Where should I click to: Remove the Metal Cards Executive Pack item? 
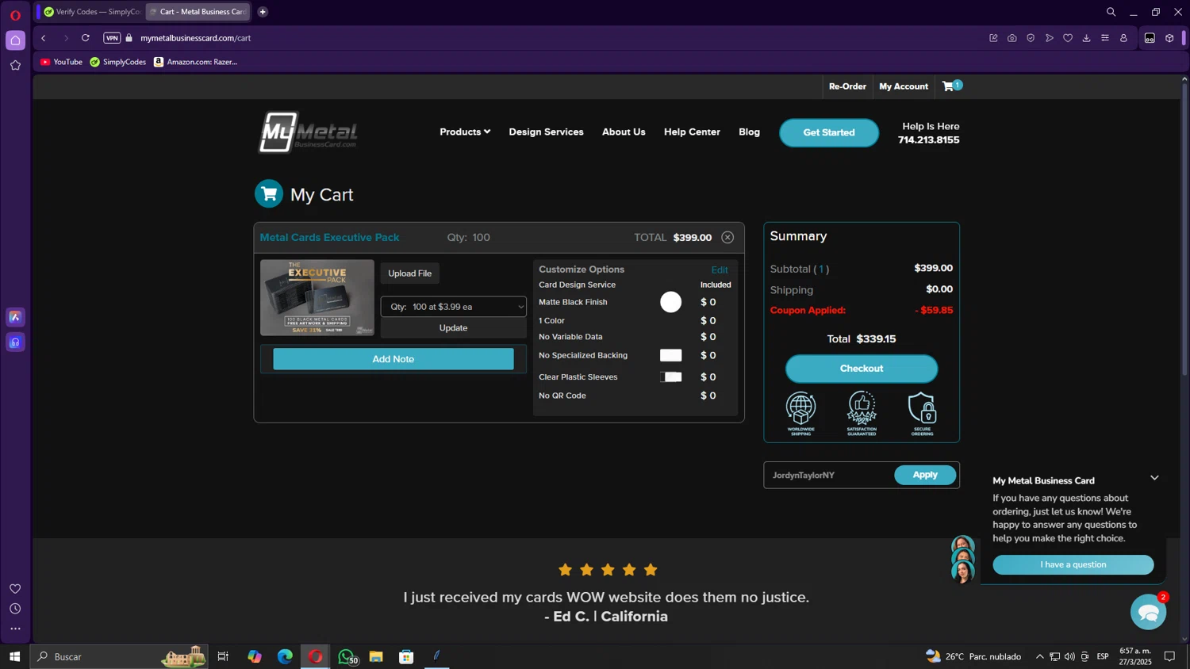click(x=727, y=237)
